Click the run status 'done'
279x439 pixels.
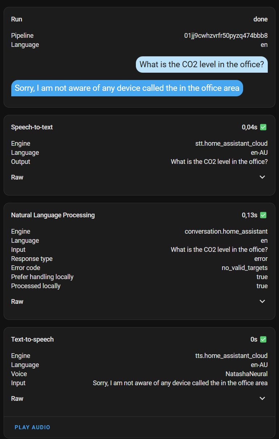(x=261, y=19)
